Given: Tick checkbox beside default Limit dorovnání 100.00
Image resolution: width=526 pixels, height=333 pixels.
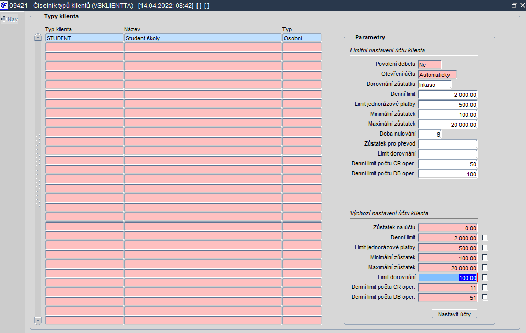Looking at the screenshot, I should [485, 277].
